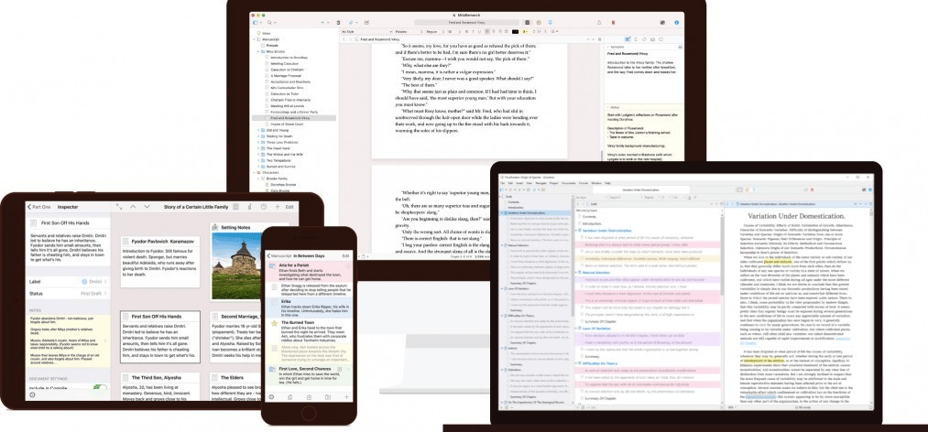This screenshot has height=432, width=928.
Task: Tap the add (+) icon on the iPhone toolbar
Action: [x=347, y=397]
